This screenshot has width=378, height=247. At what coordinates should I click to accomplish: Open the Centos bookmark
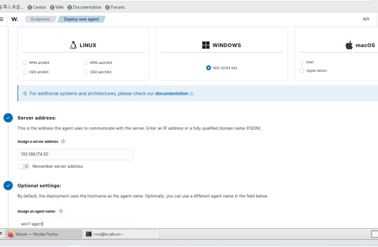click(x=37, y=7)
